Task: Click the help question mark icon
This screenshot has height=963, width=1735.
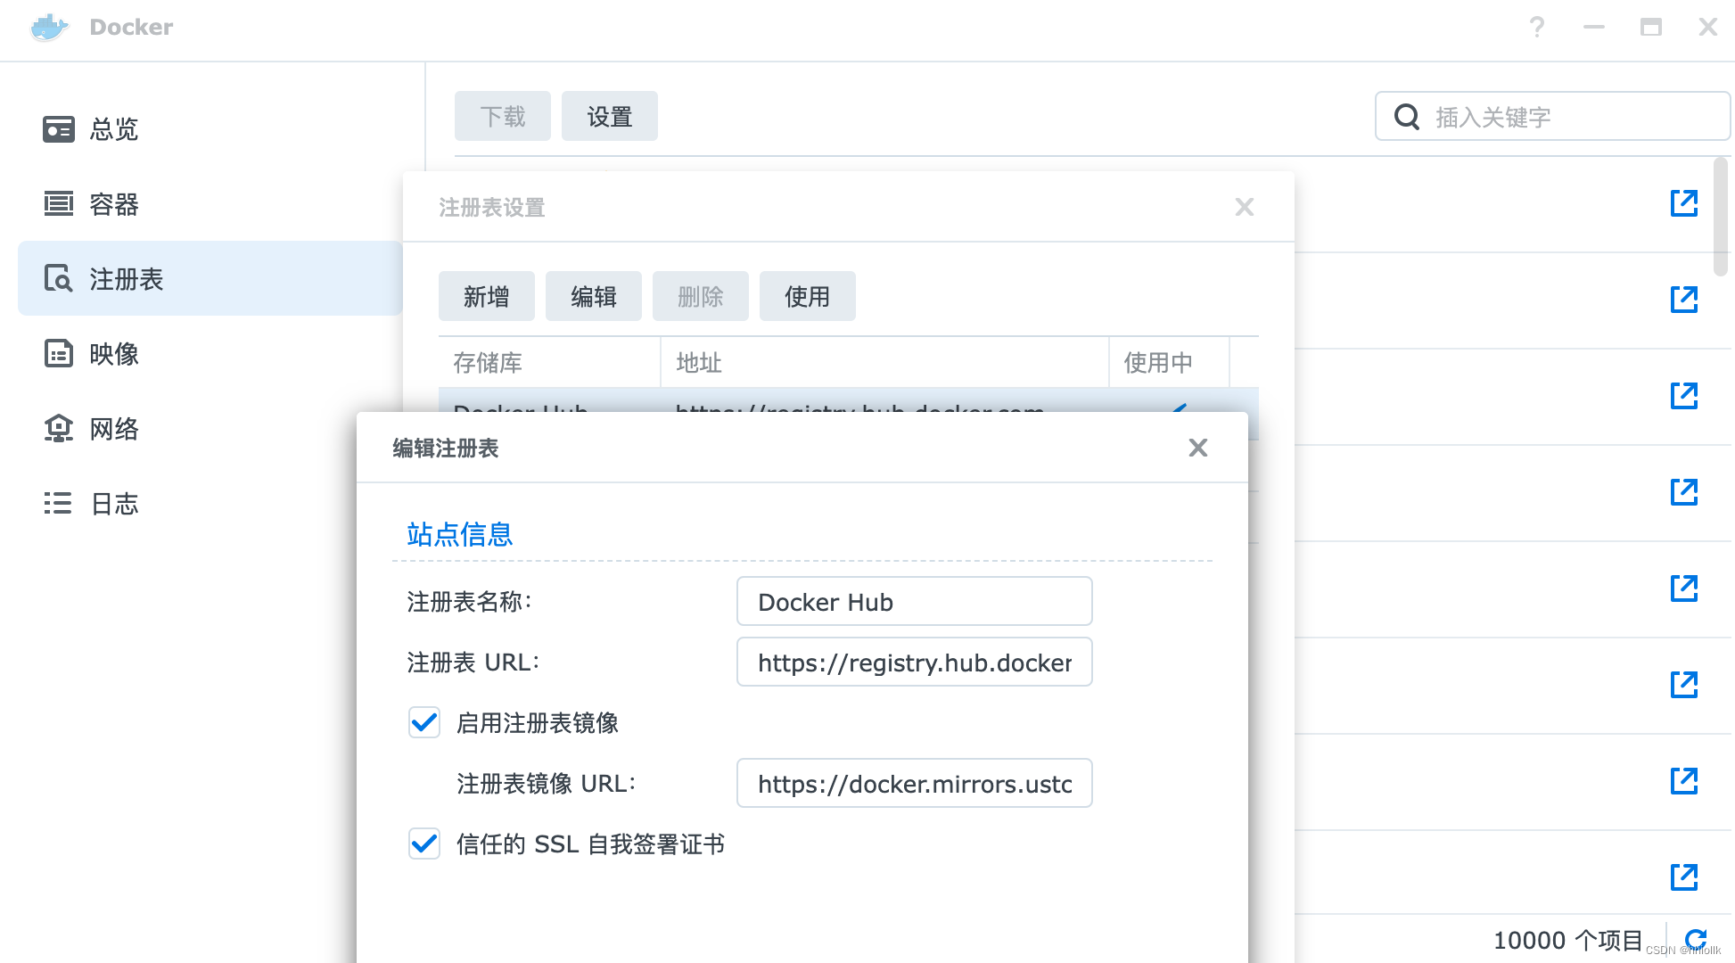Action: pyautogui.click(x=1537, y=27)
